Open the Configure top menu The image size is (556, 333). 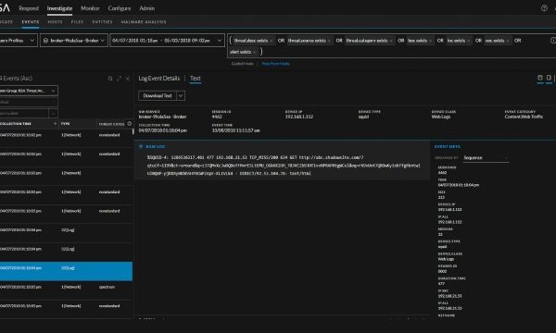coord(120,8)
